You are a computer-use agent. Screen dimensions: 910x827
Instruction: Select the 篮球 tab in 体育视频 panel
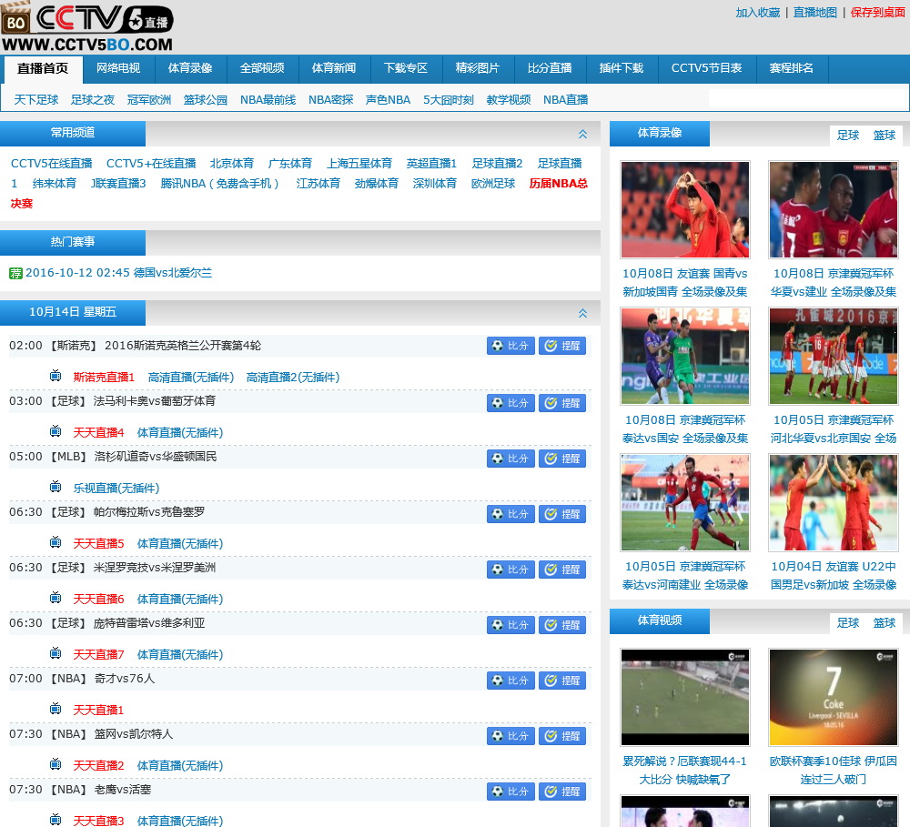tap(885, 622)
